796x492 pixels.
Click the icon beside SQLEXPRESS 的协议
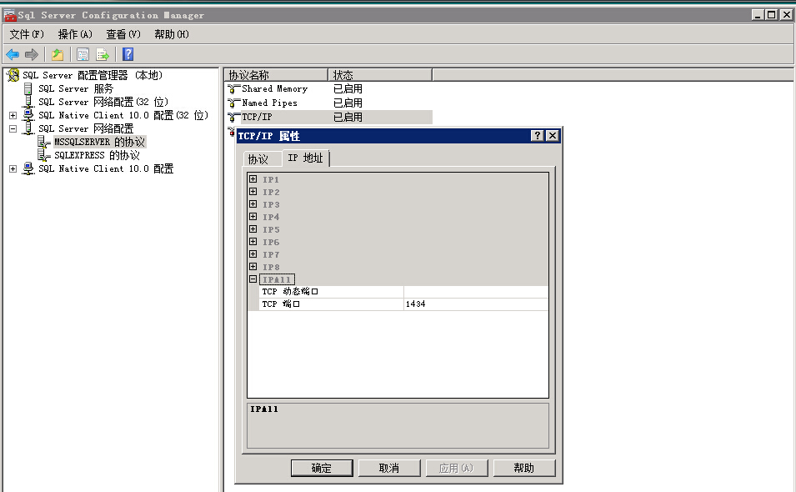pos(44,155)
